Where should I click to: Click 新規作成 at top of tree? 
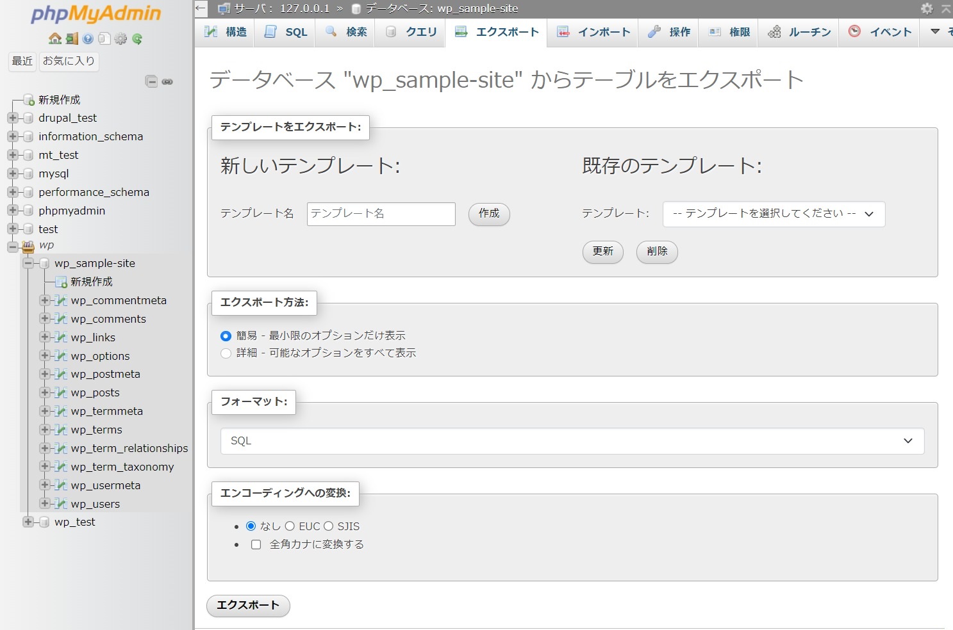coord(59,100)
